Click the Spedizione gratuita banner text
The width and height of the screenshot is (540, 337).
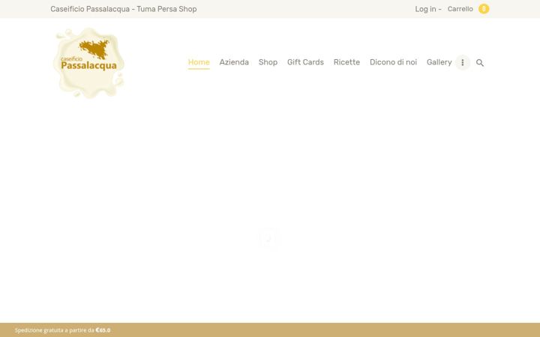point(55,330)
